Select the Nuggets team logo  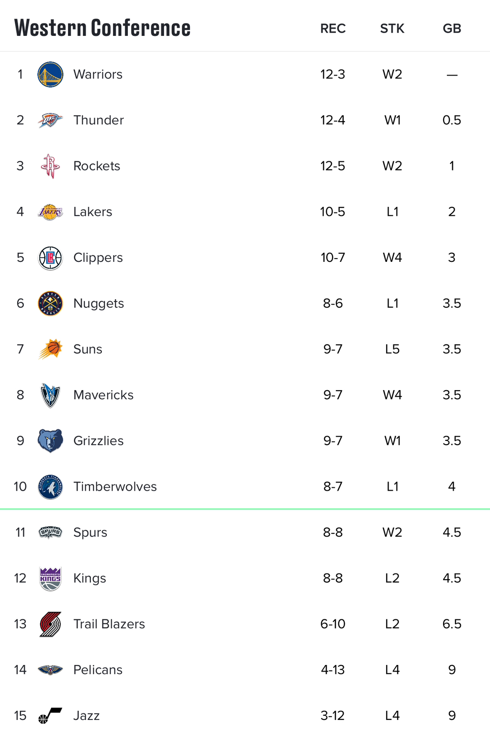click(50, 304)
